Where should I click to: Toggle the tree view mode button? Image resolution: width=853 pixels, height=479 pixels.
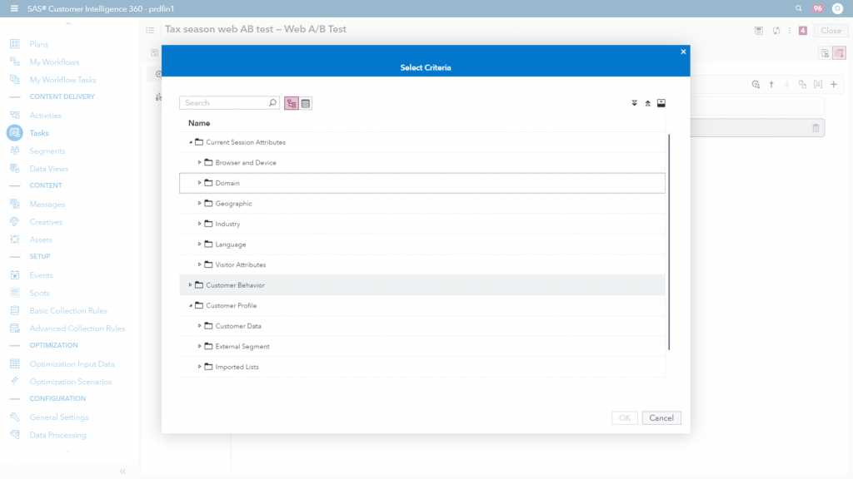pyautogui.click(x=291, y=102)
